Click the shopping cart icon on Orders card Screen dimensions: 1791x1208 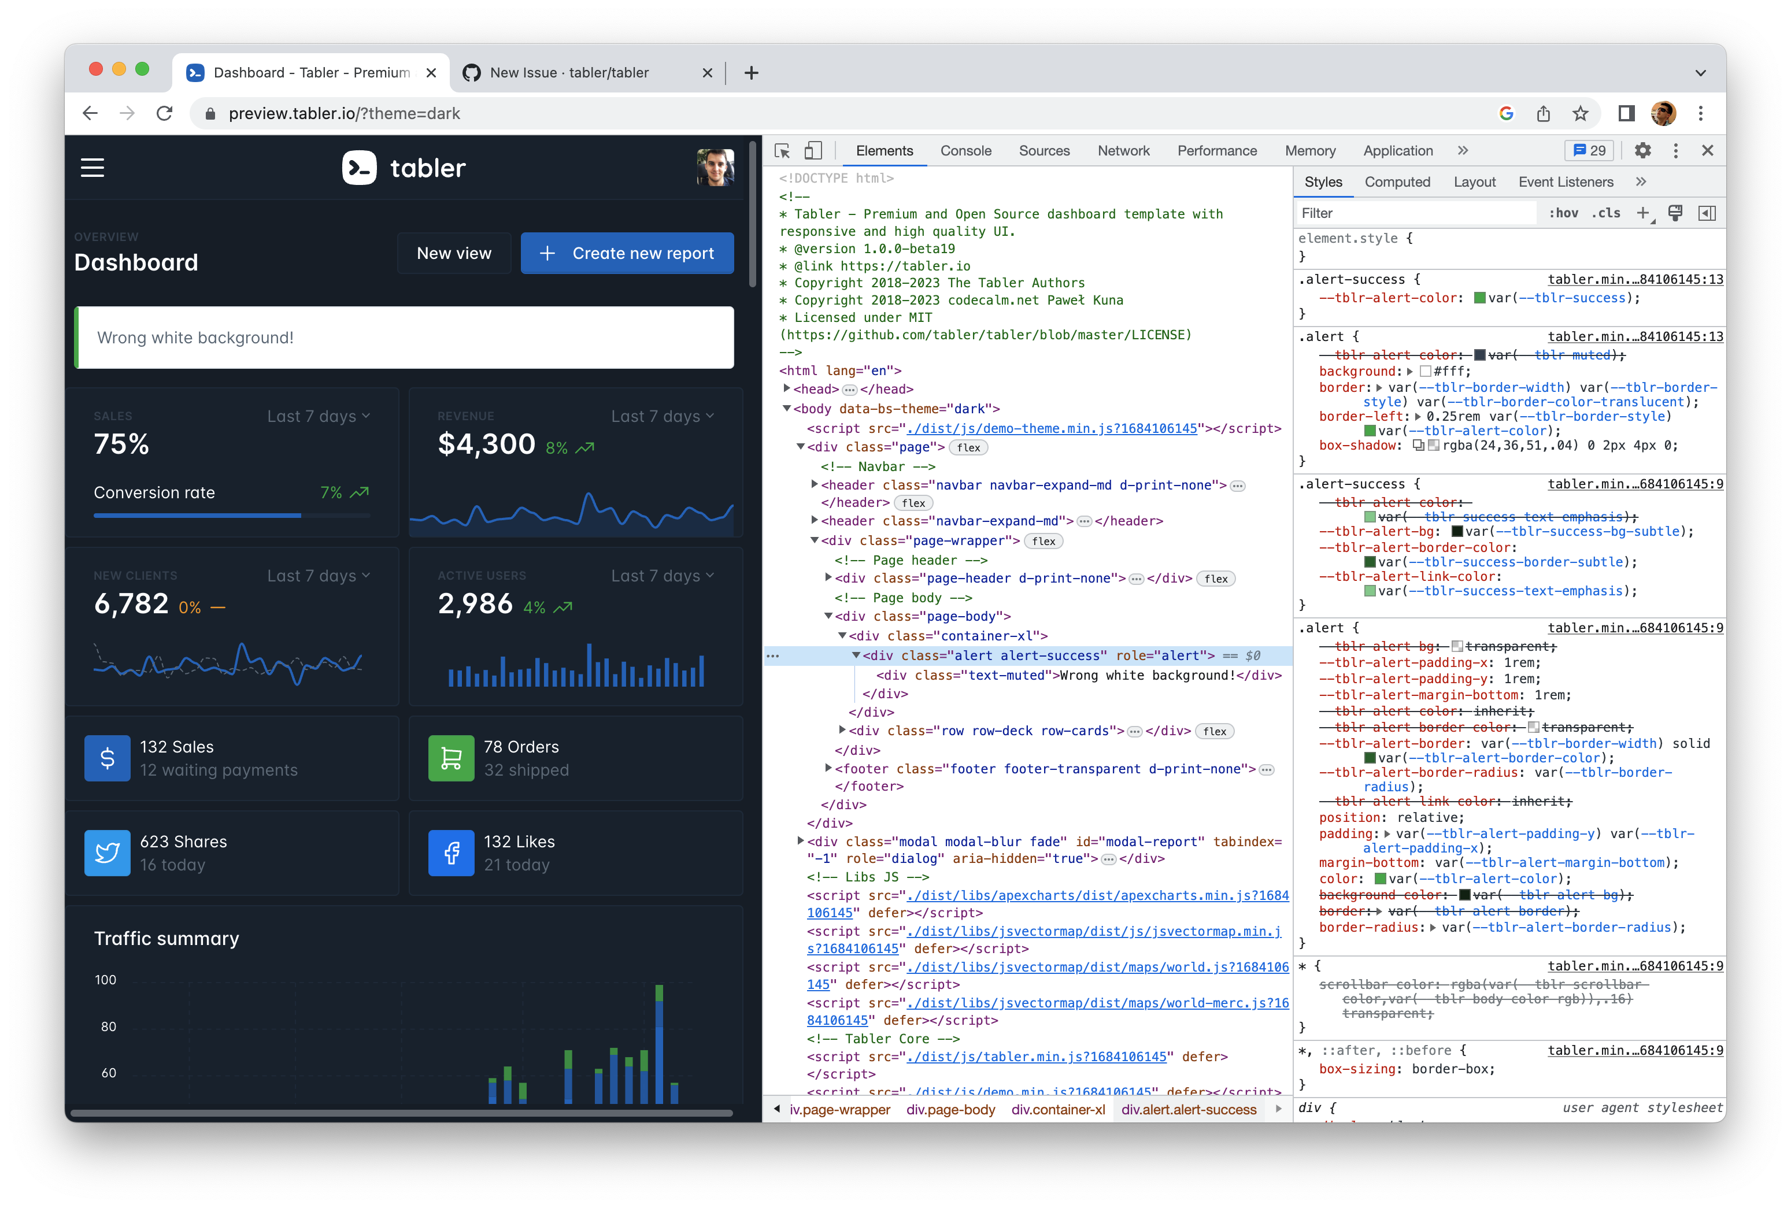[x=451, y=758]
